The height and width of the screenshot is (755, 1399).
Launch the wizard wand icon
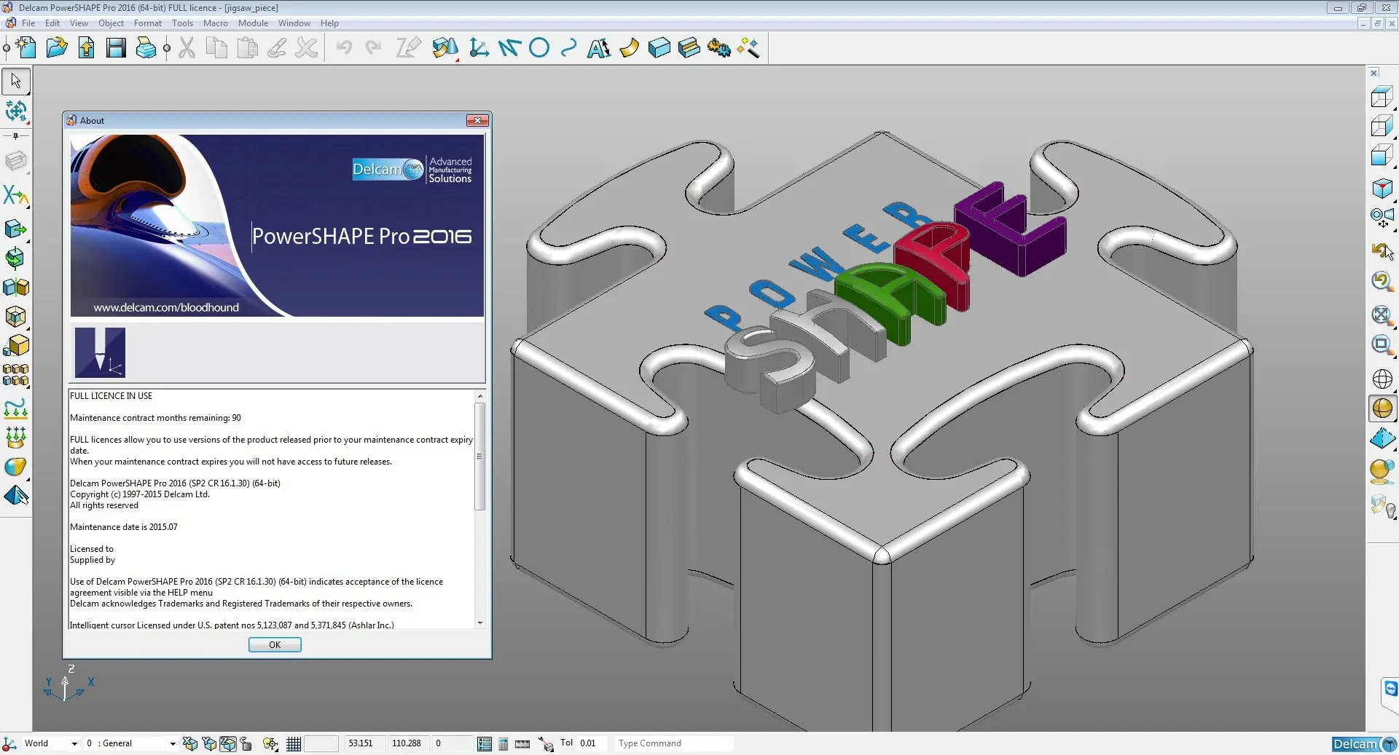click(x=748, y=48)
